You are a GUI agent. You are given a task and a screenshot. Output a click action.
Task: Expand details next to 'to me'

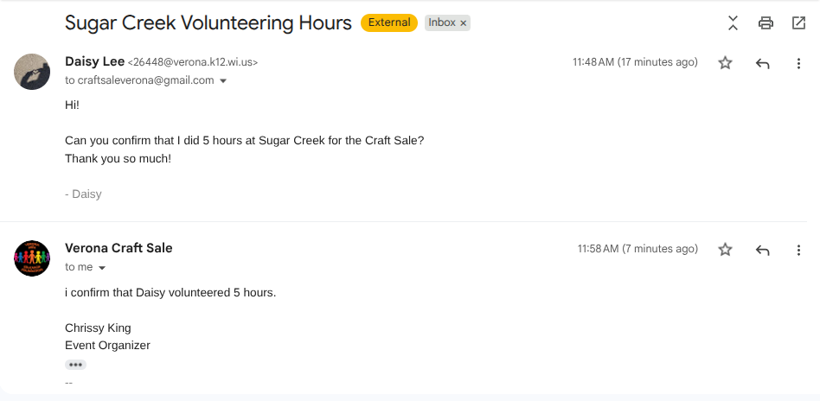(102, 268)
